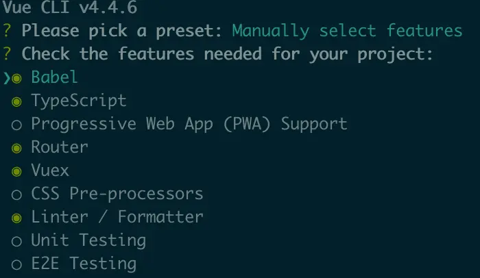The width and height of the screenshot is (480, 278).
Task: Click the cursor arrow beside Babel
Action: pyautogui.click(x=6, y=78)
